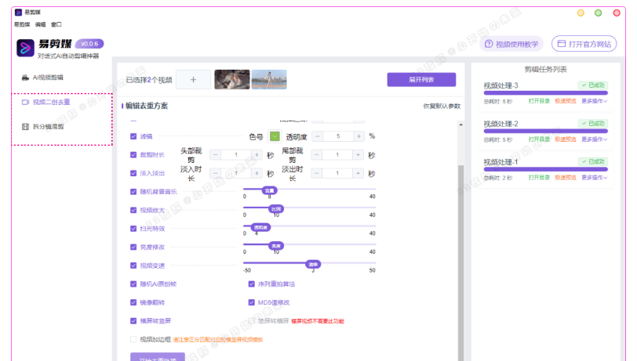This screenshot has height=361, width=637.
Task: Increase 透明度 with the plus button
Action: coord(359,136)
